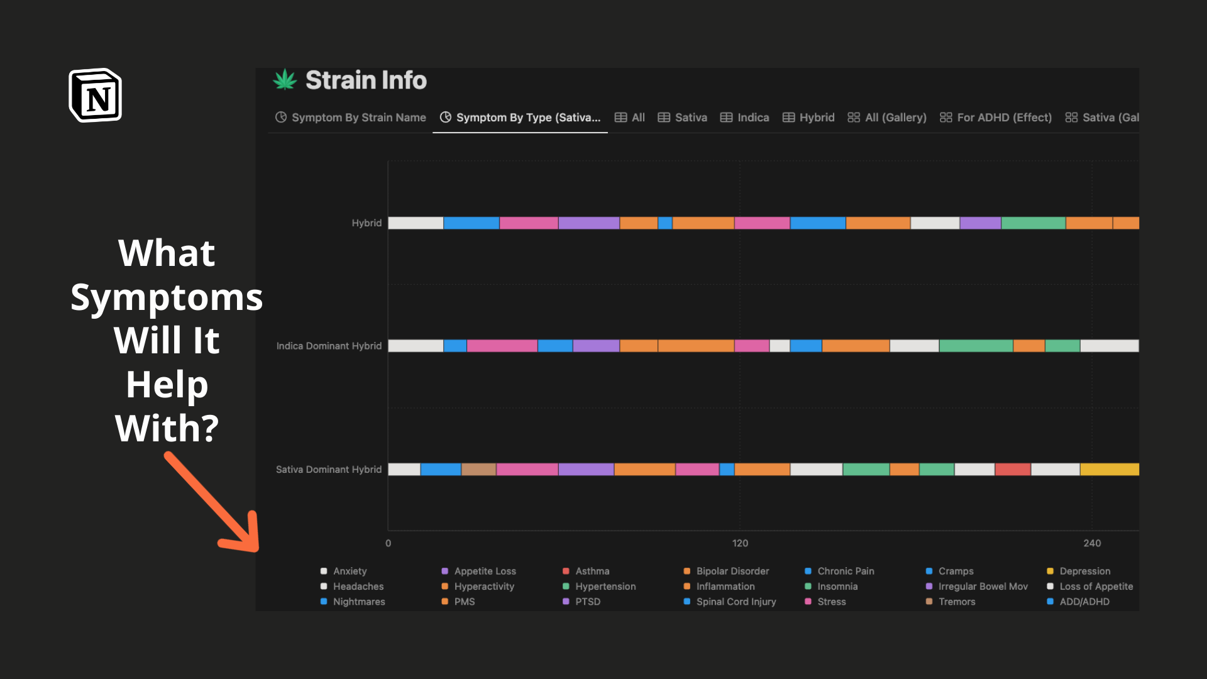Toggle the Depression legend entry
The width and height of the screenshot is (1207, 679).
click(1084, 571)
